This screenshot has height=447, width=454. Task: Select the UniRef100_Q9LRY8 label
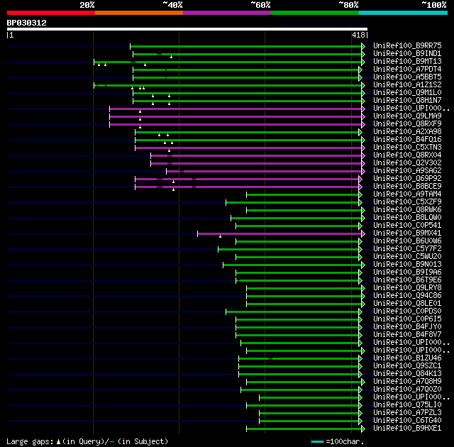coord(407,288)
